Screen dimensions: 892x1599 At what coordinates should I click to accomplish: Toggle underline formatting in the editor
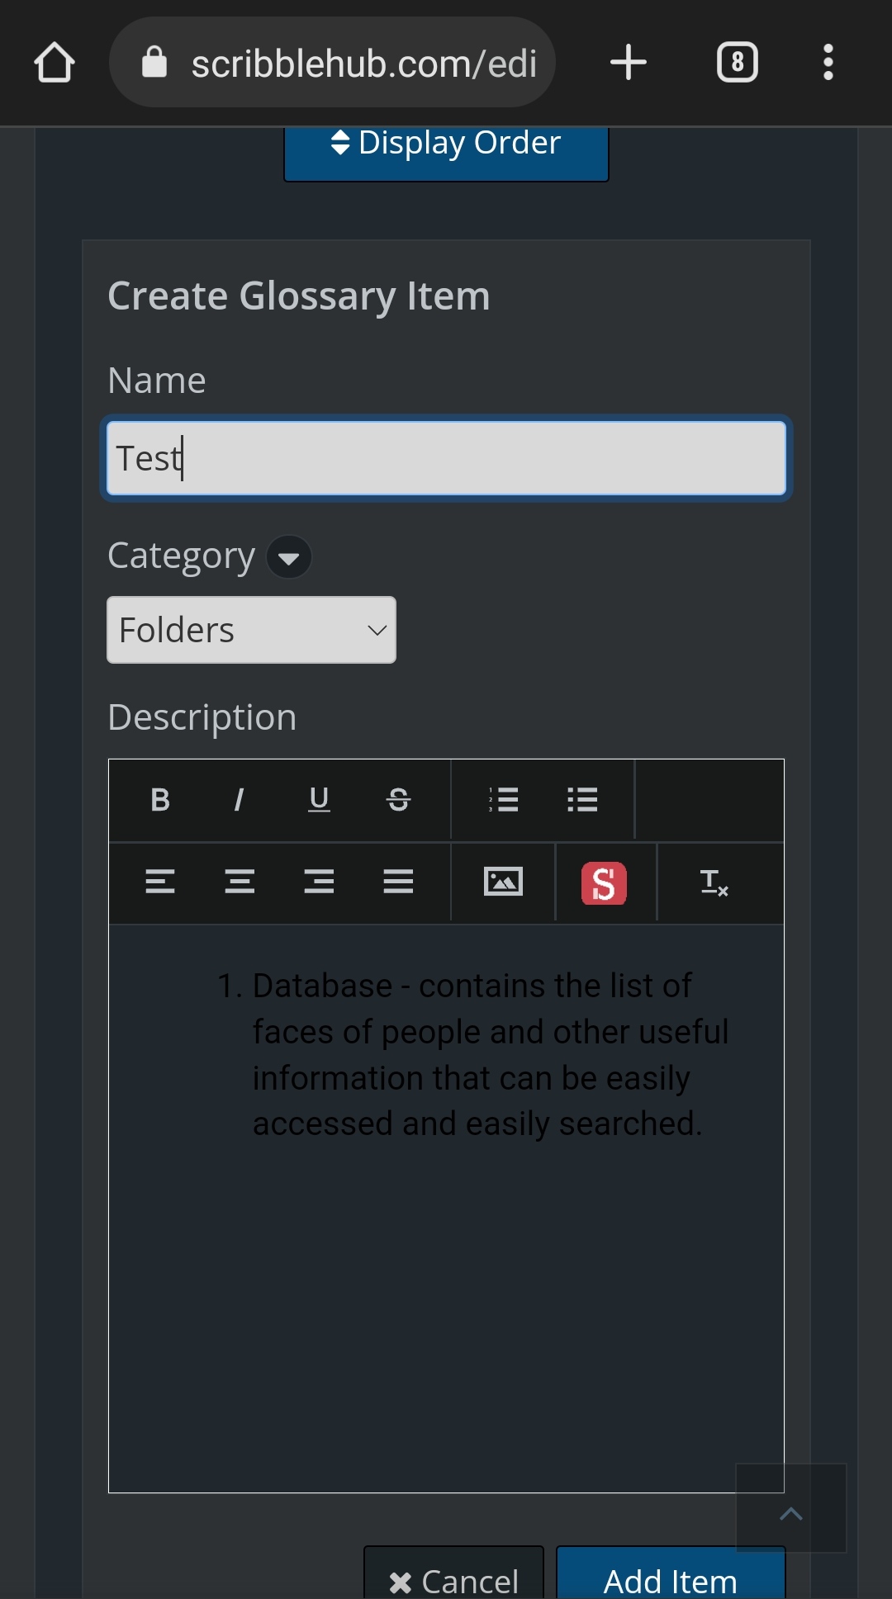click(319, 799)
